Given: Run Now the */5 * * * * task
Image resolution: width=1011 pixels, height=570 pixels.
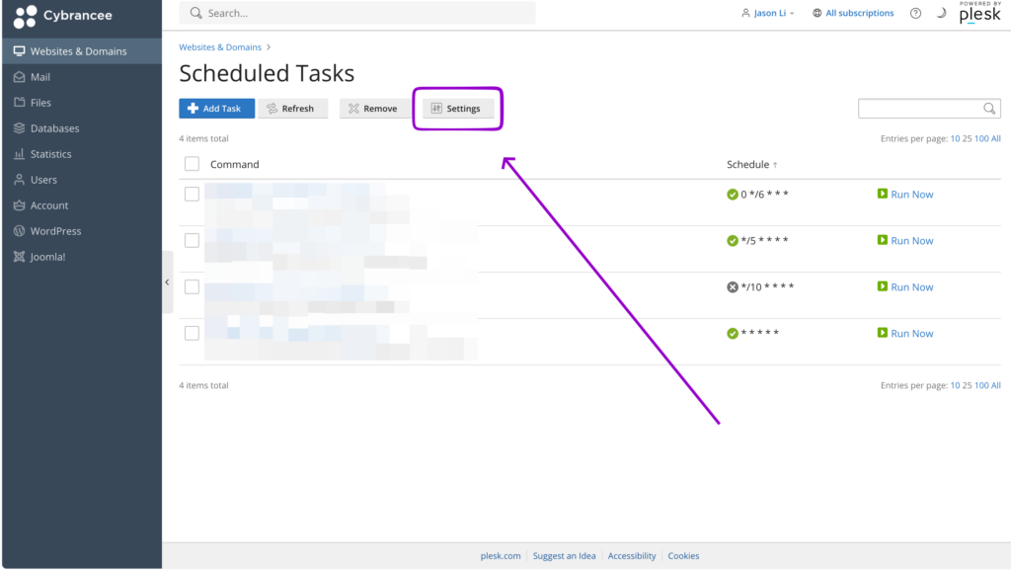Looking at the screenshot, I should (x=905, y=240).
